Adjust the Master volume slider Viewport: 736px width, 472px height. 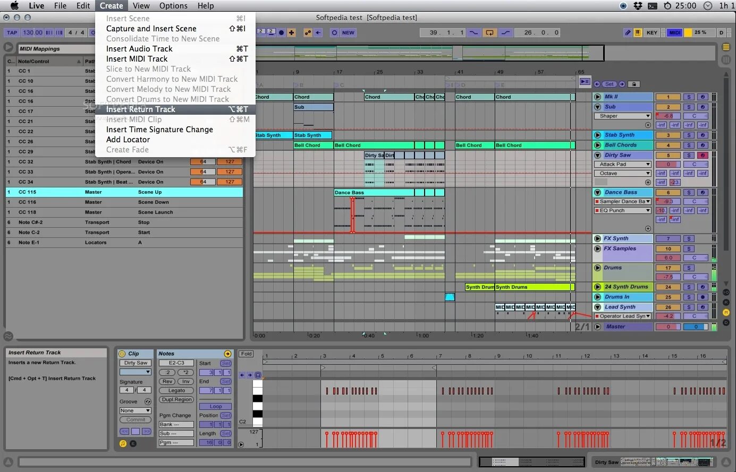pyautogui.click(x=668, y=327)
